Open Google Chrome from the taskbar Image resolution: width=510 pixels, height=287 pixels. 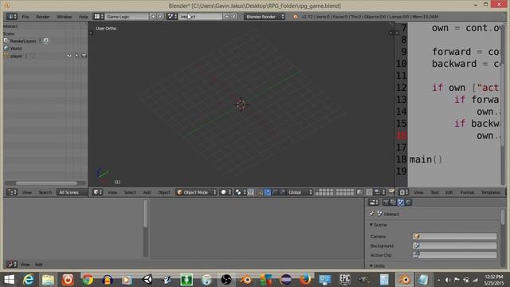[88, 280]
